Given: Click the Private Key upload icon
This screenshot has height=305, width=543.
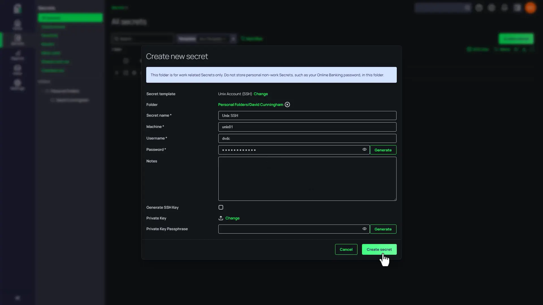Looking at the screenshot, I should pyautogui.click(x=221, y=218).
